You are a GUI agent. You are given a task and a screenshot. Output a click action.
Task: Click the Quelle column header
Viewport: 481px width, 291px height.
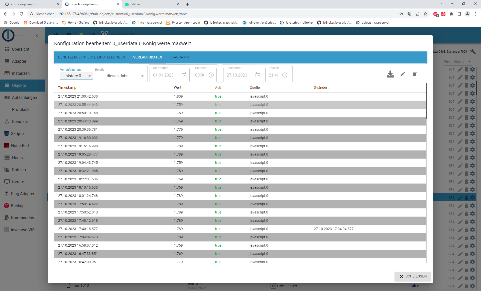point(255,88)
